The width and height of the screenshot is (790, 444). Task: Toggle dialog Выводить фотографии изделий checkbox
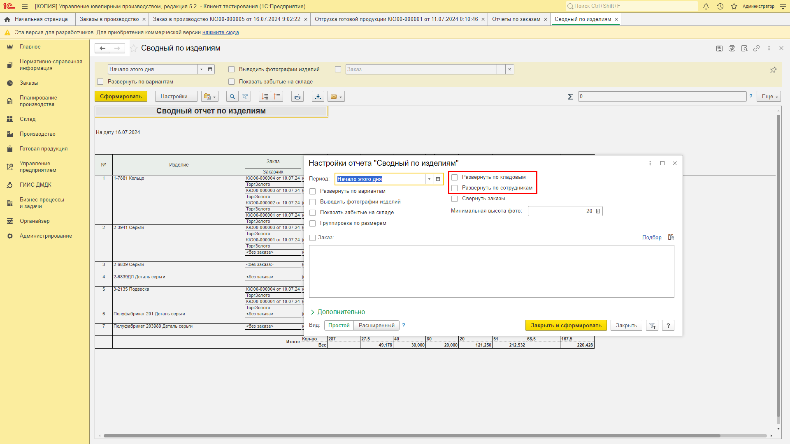coord(313,202)
